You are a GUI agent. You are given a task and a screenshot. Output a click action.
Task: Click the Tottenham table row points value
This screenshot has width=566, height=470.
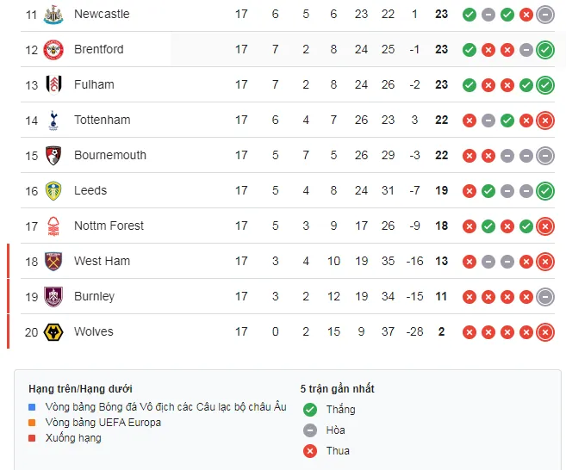point(441,120)
